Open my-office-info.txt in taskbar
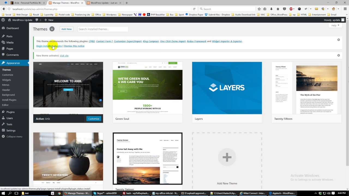The image size is (349, 196). click(x=167, y=193)
